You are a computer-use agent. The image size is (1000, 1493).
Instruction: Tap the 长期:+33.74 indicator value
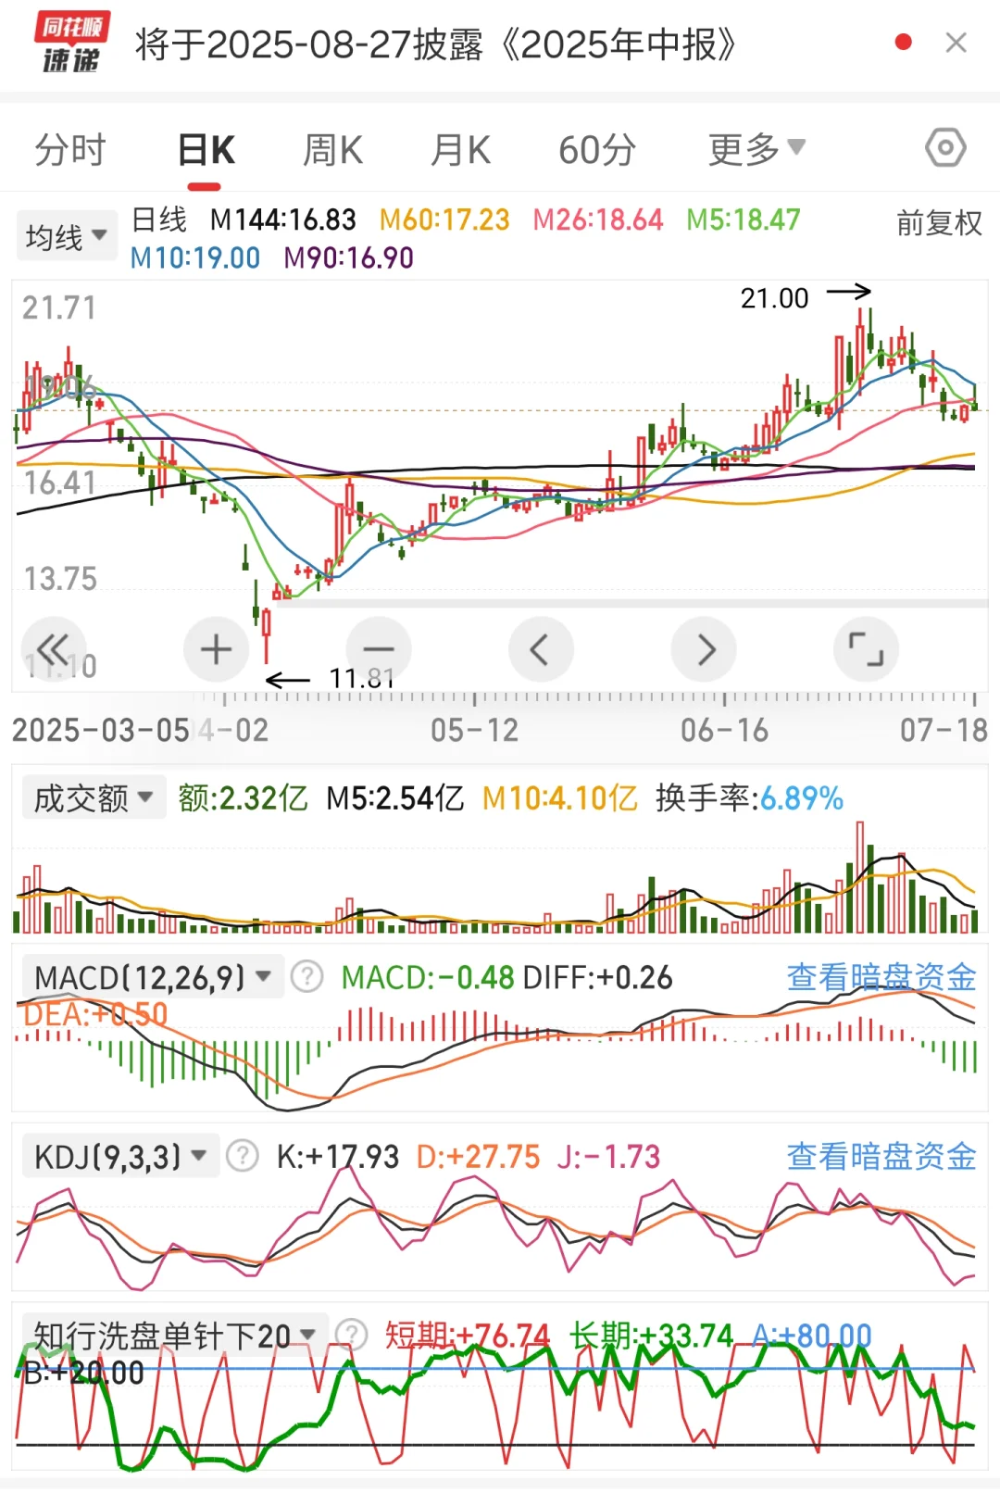pos(651,1336)
